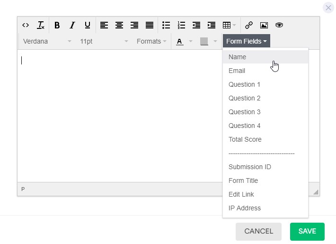Insert a link with the chain icon
The height and width of the screenshot is (244, 336).
tap(249, 25)
